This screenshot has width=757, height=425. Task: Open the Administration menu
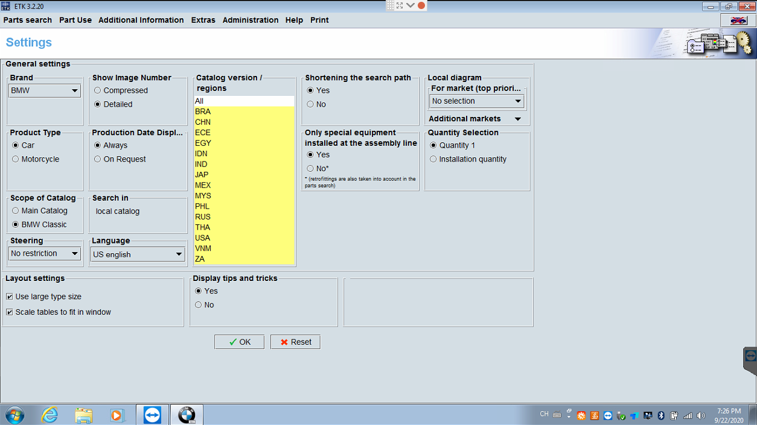click(251, 20)
